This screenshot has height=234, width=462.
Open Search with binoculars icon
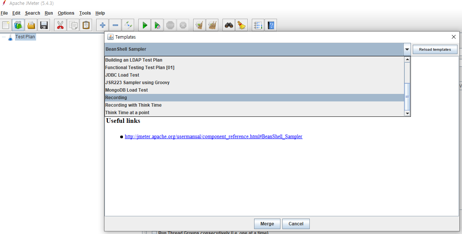pos(229,25)
